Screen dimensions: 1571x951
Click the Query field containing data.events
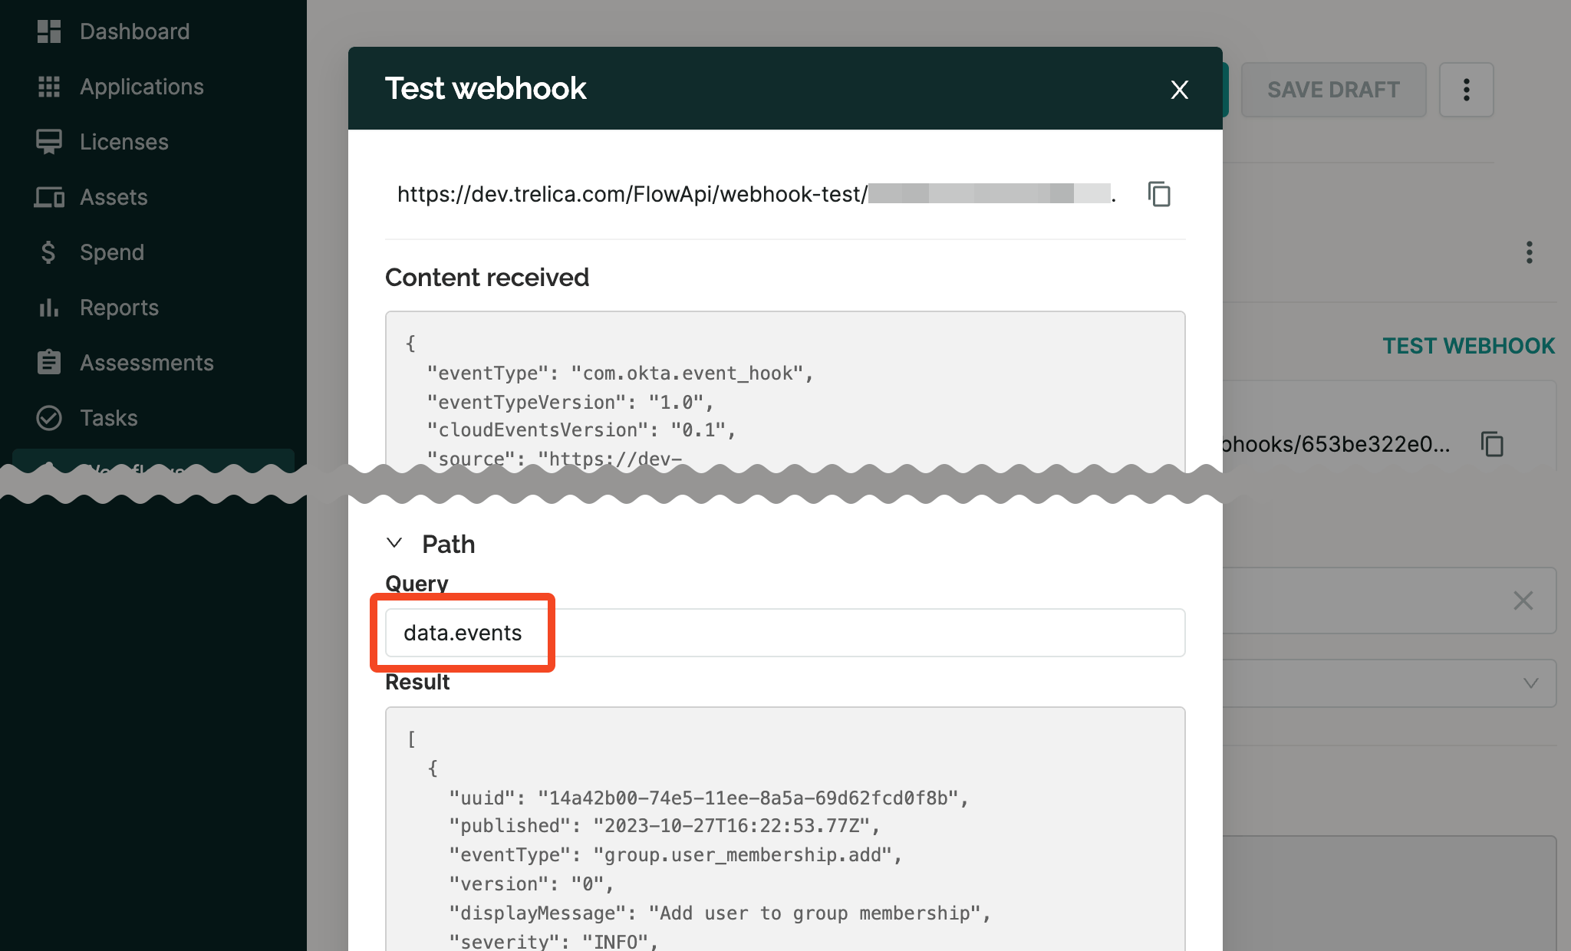tap(785, 633)
